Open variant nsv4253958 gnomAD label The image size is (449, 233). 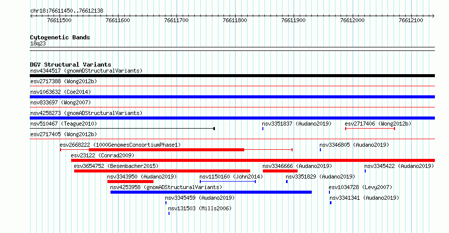tap(166, 187)
